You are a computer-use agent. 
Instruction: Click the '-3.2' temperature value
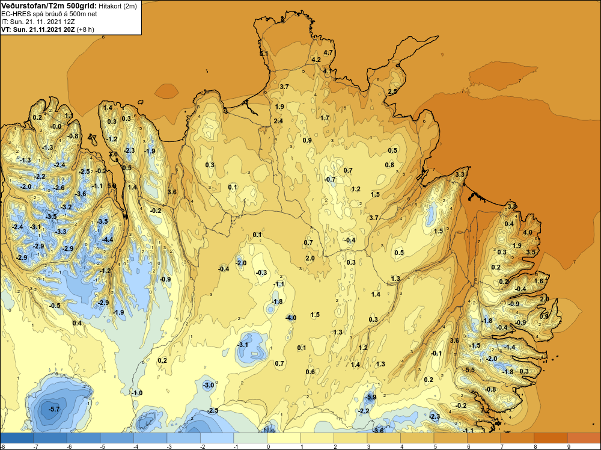tap(66, 207)
